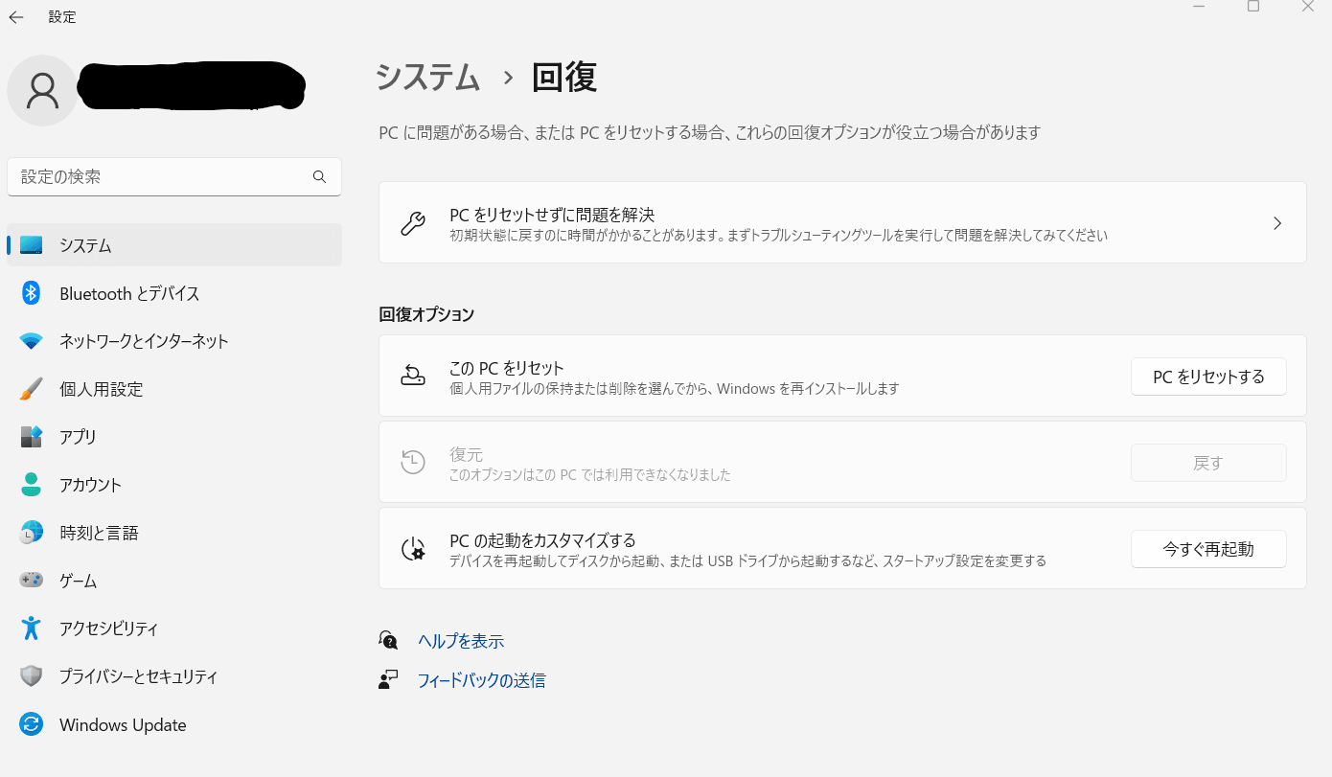1332x777 pixels.
Task: Click the 今すぐ再起動 button
Action: click(x=1208, y=548)
